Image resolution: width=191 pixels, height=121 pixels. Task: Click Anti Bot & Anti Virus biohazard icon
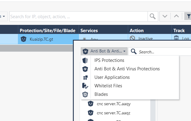coord(85,69)
